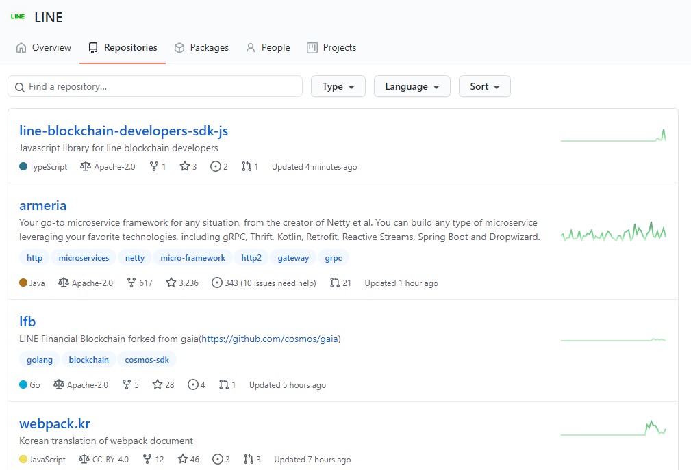Click webpack.kr pull requests icon
Screen dimensions: 691x470
click(249, 459)
